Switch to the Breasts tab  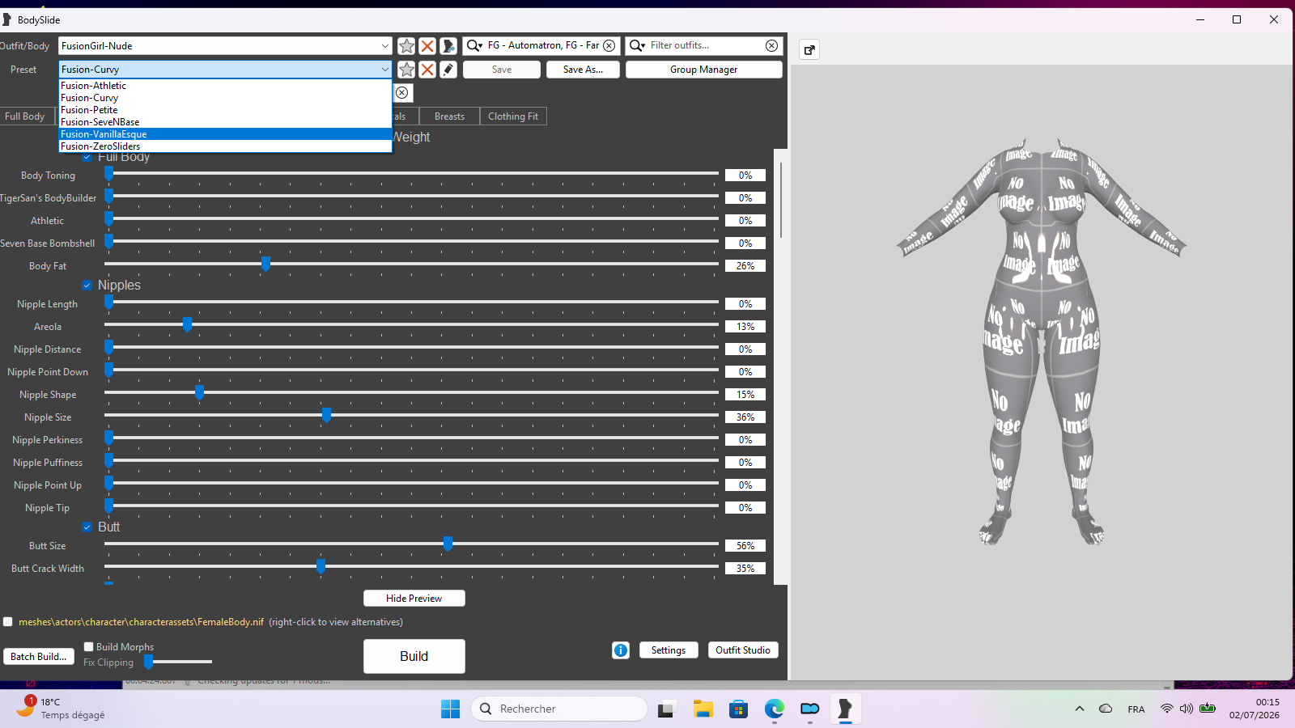449,116
